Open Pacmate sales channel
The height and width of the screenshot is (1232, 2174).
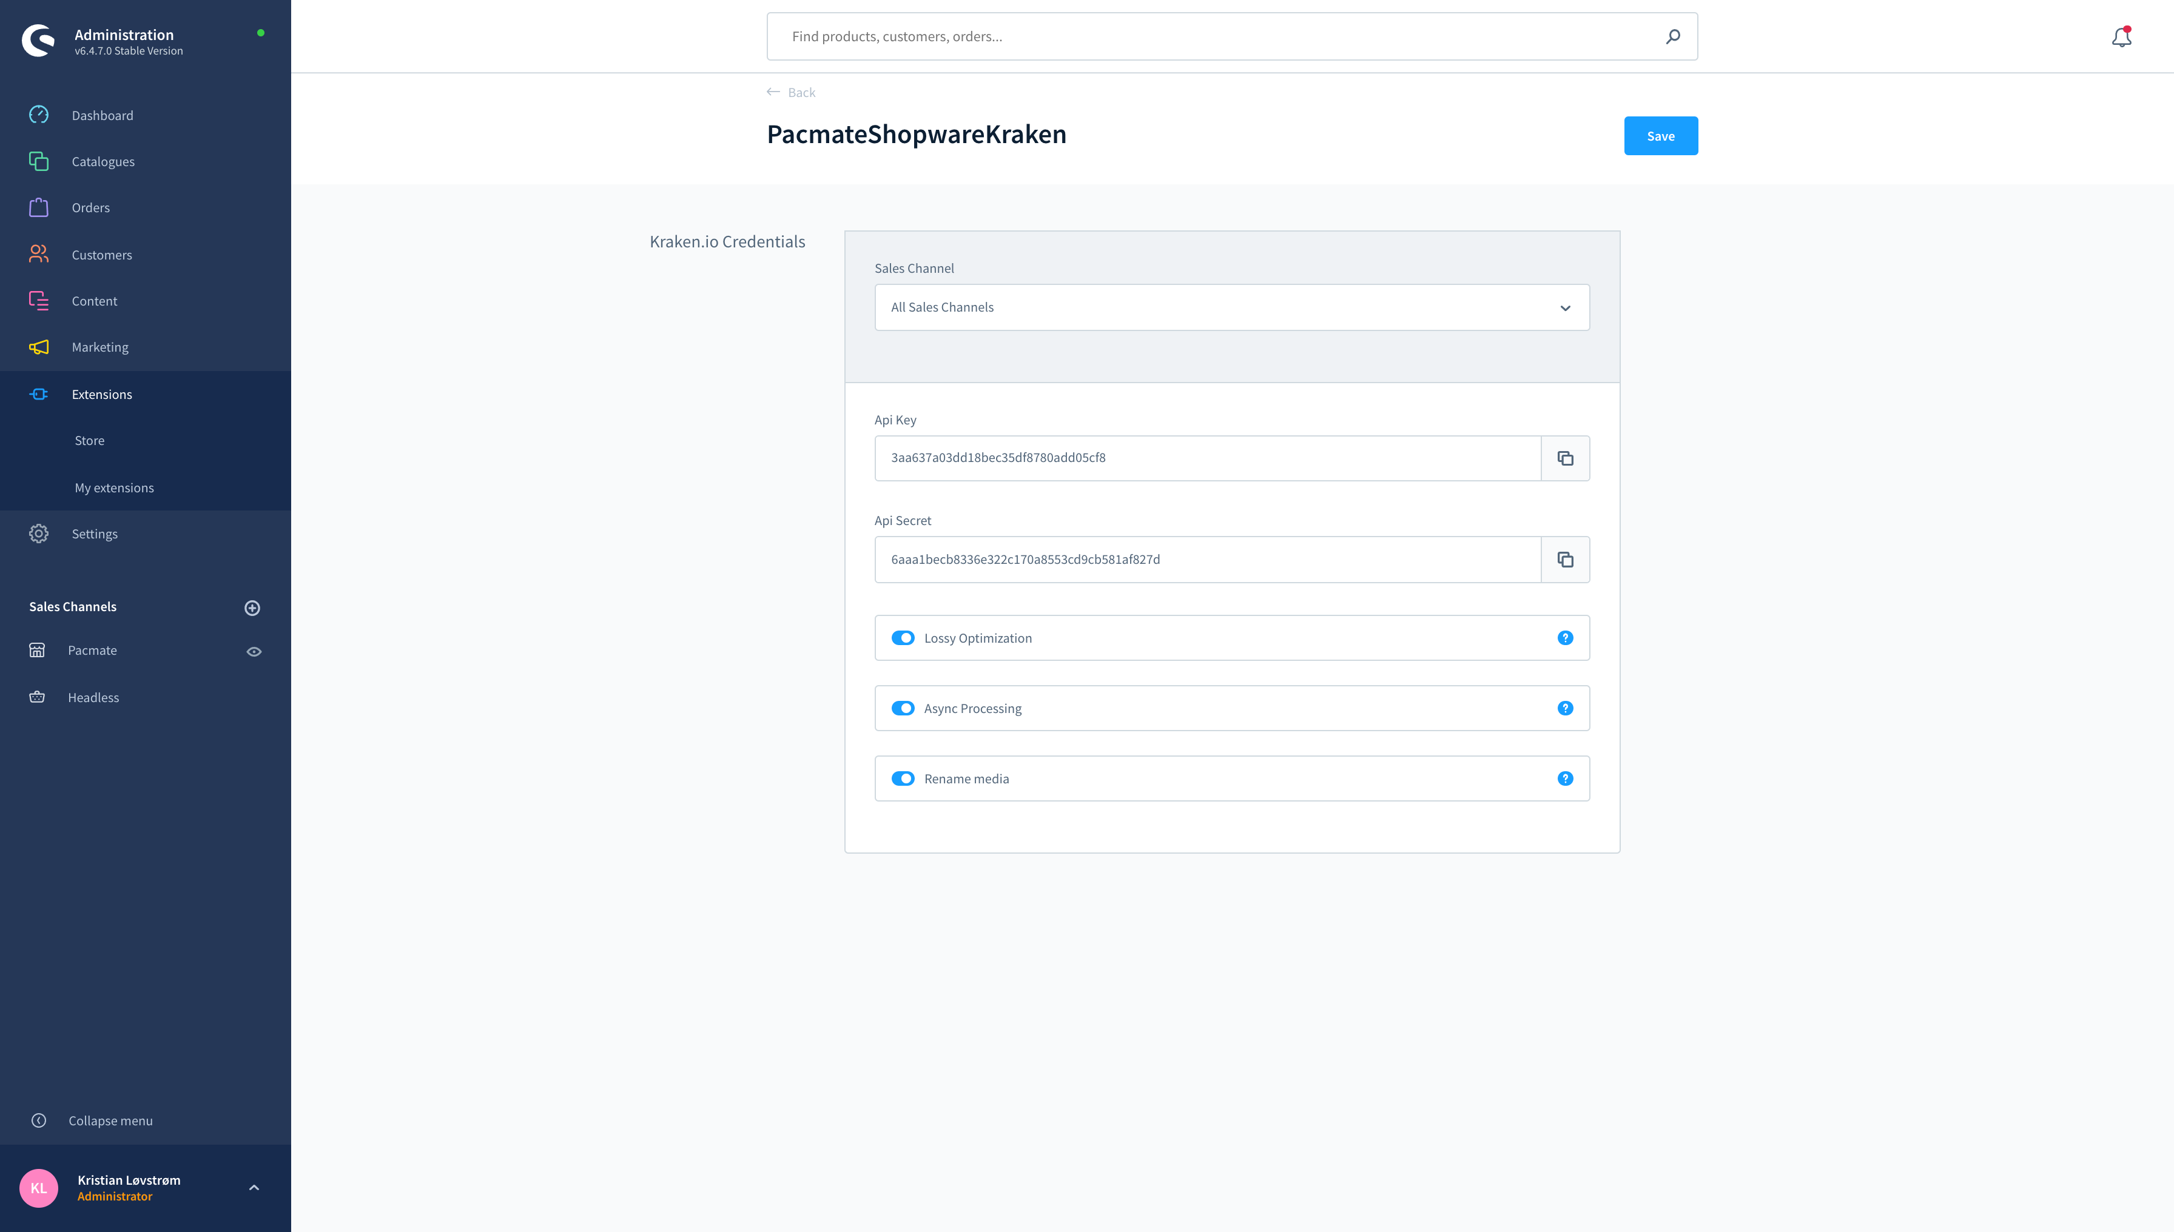pyautogui.click(x=92, y=650)
